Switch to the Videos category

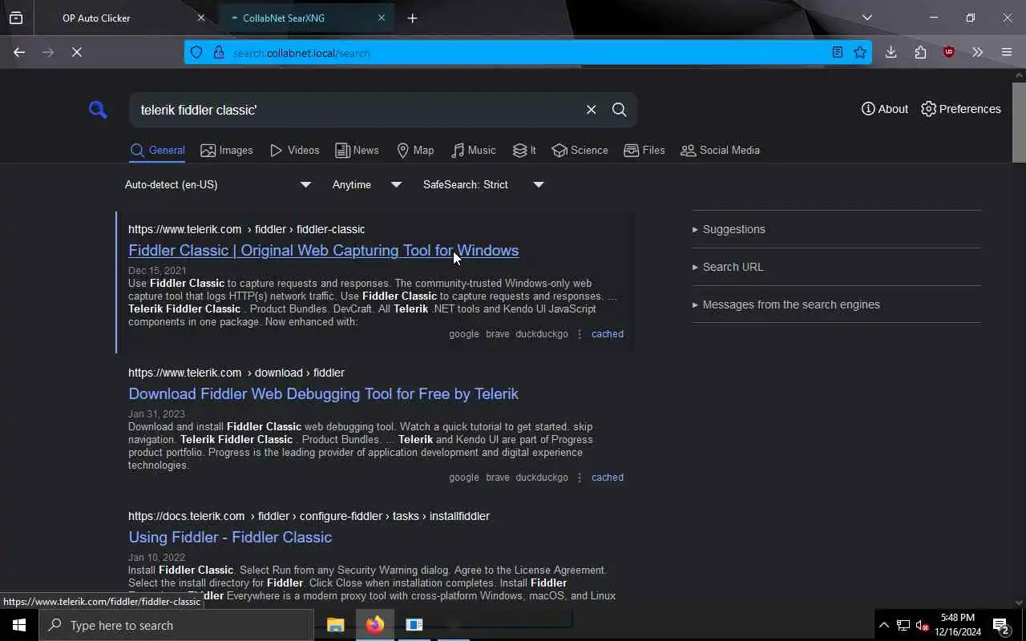pos(295,150)
